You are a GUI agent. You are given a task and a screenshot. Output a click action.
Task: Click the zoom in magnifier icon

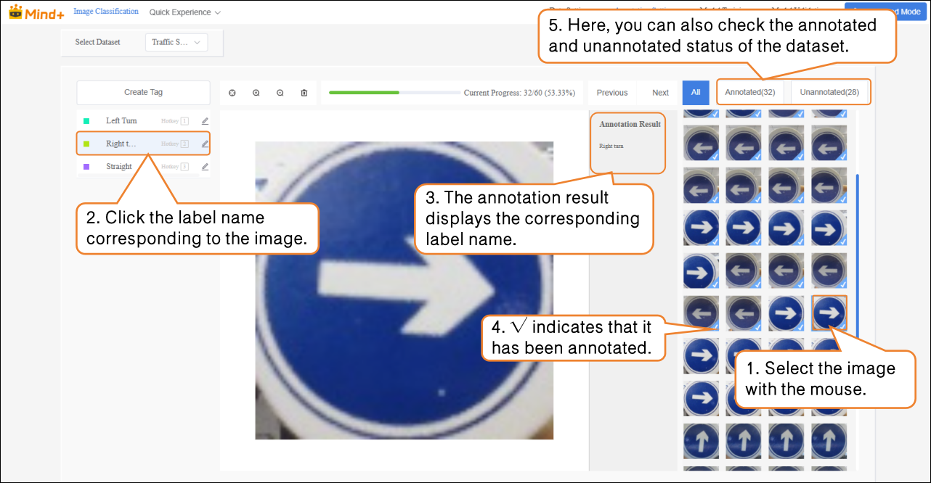[x=256, y=93]
